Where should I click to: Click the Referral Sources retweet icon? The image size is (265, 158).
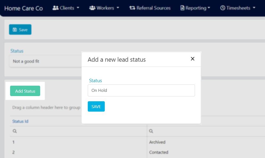132,8
